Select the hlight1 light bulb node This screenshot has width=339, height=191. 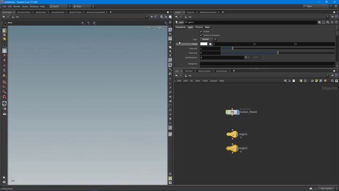click(x=232, y=134)
